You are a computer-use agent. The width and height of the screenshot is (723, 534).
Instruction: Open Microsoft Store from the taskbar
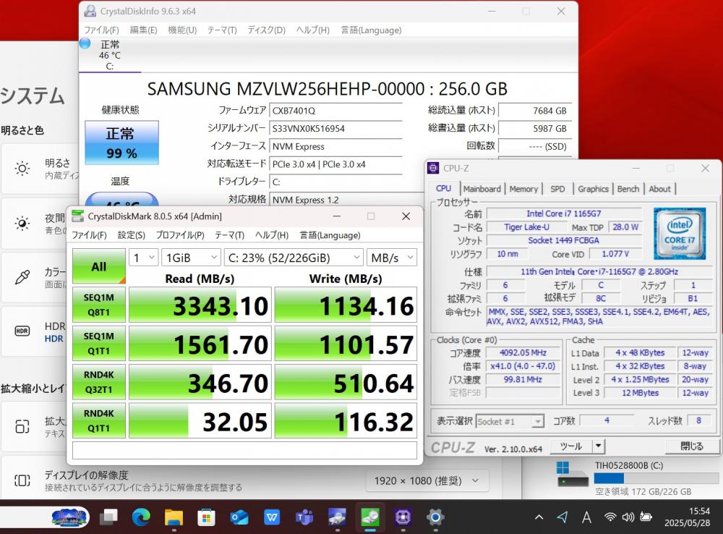click(206, 517)
